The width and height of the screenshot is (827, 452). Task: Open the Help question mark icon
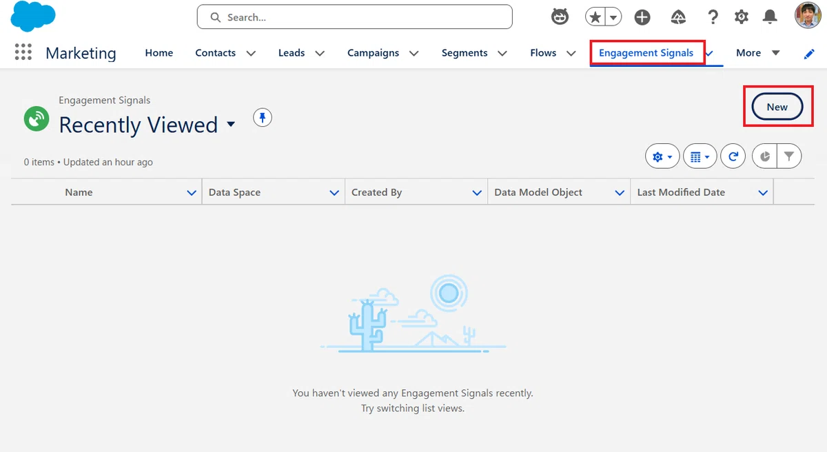(x=713, y=17)
